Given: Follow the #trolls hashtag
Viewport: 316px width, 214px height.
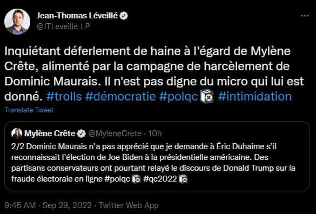Looking at the screenshot, I should (x=64, y=96).
